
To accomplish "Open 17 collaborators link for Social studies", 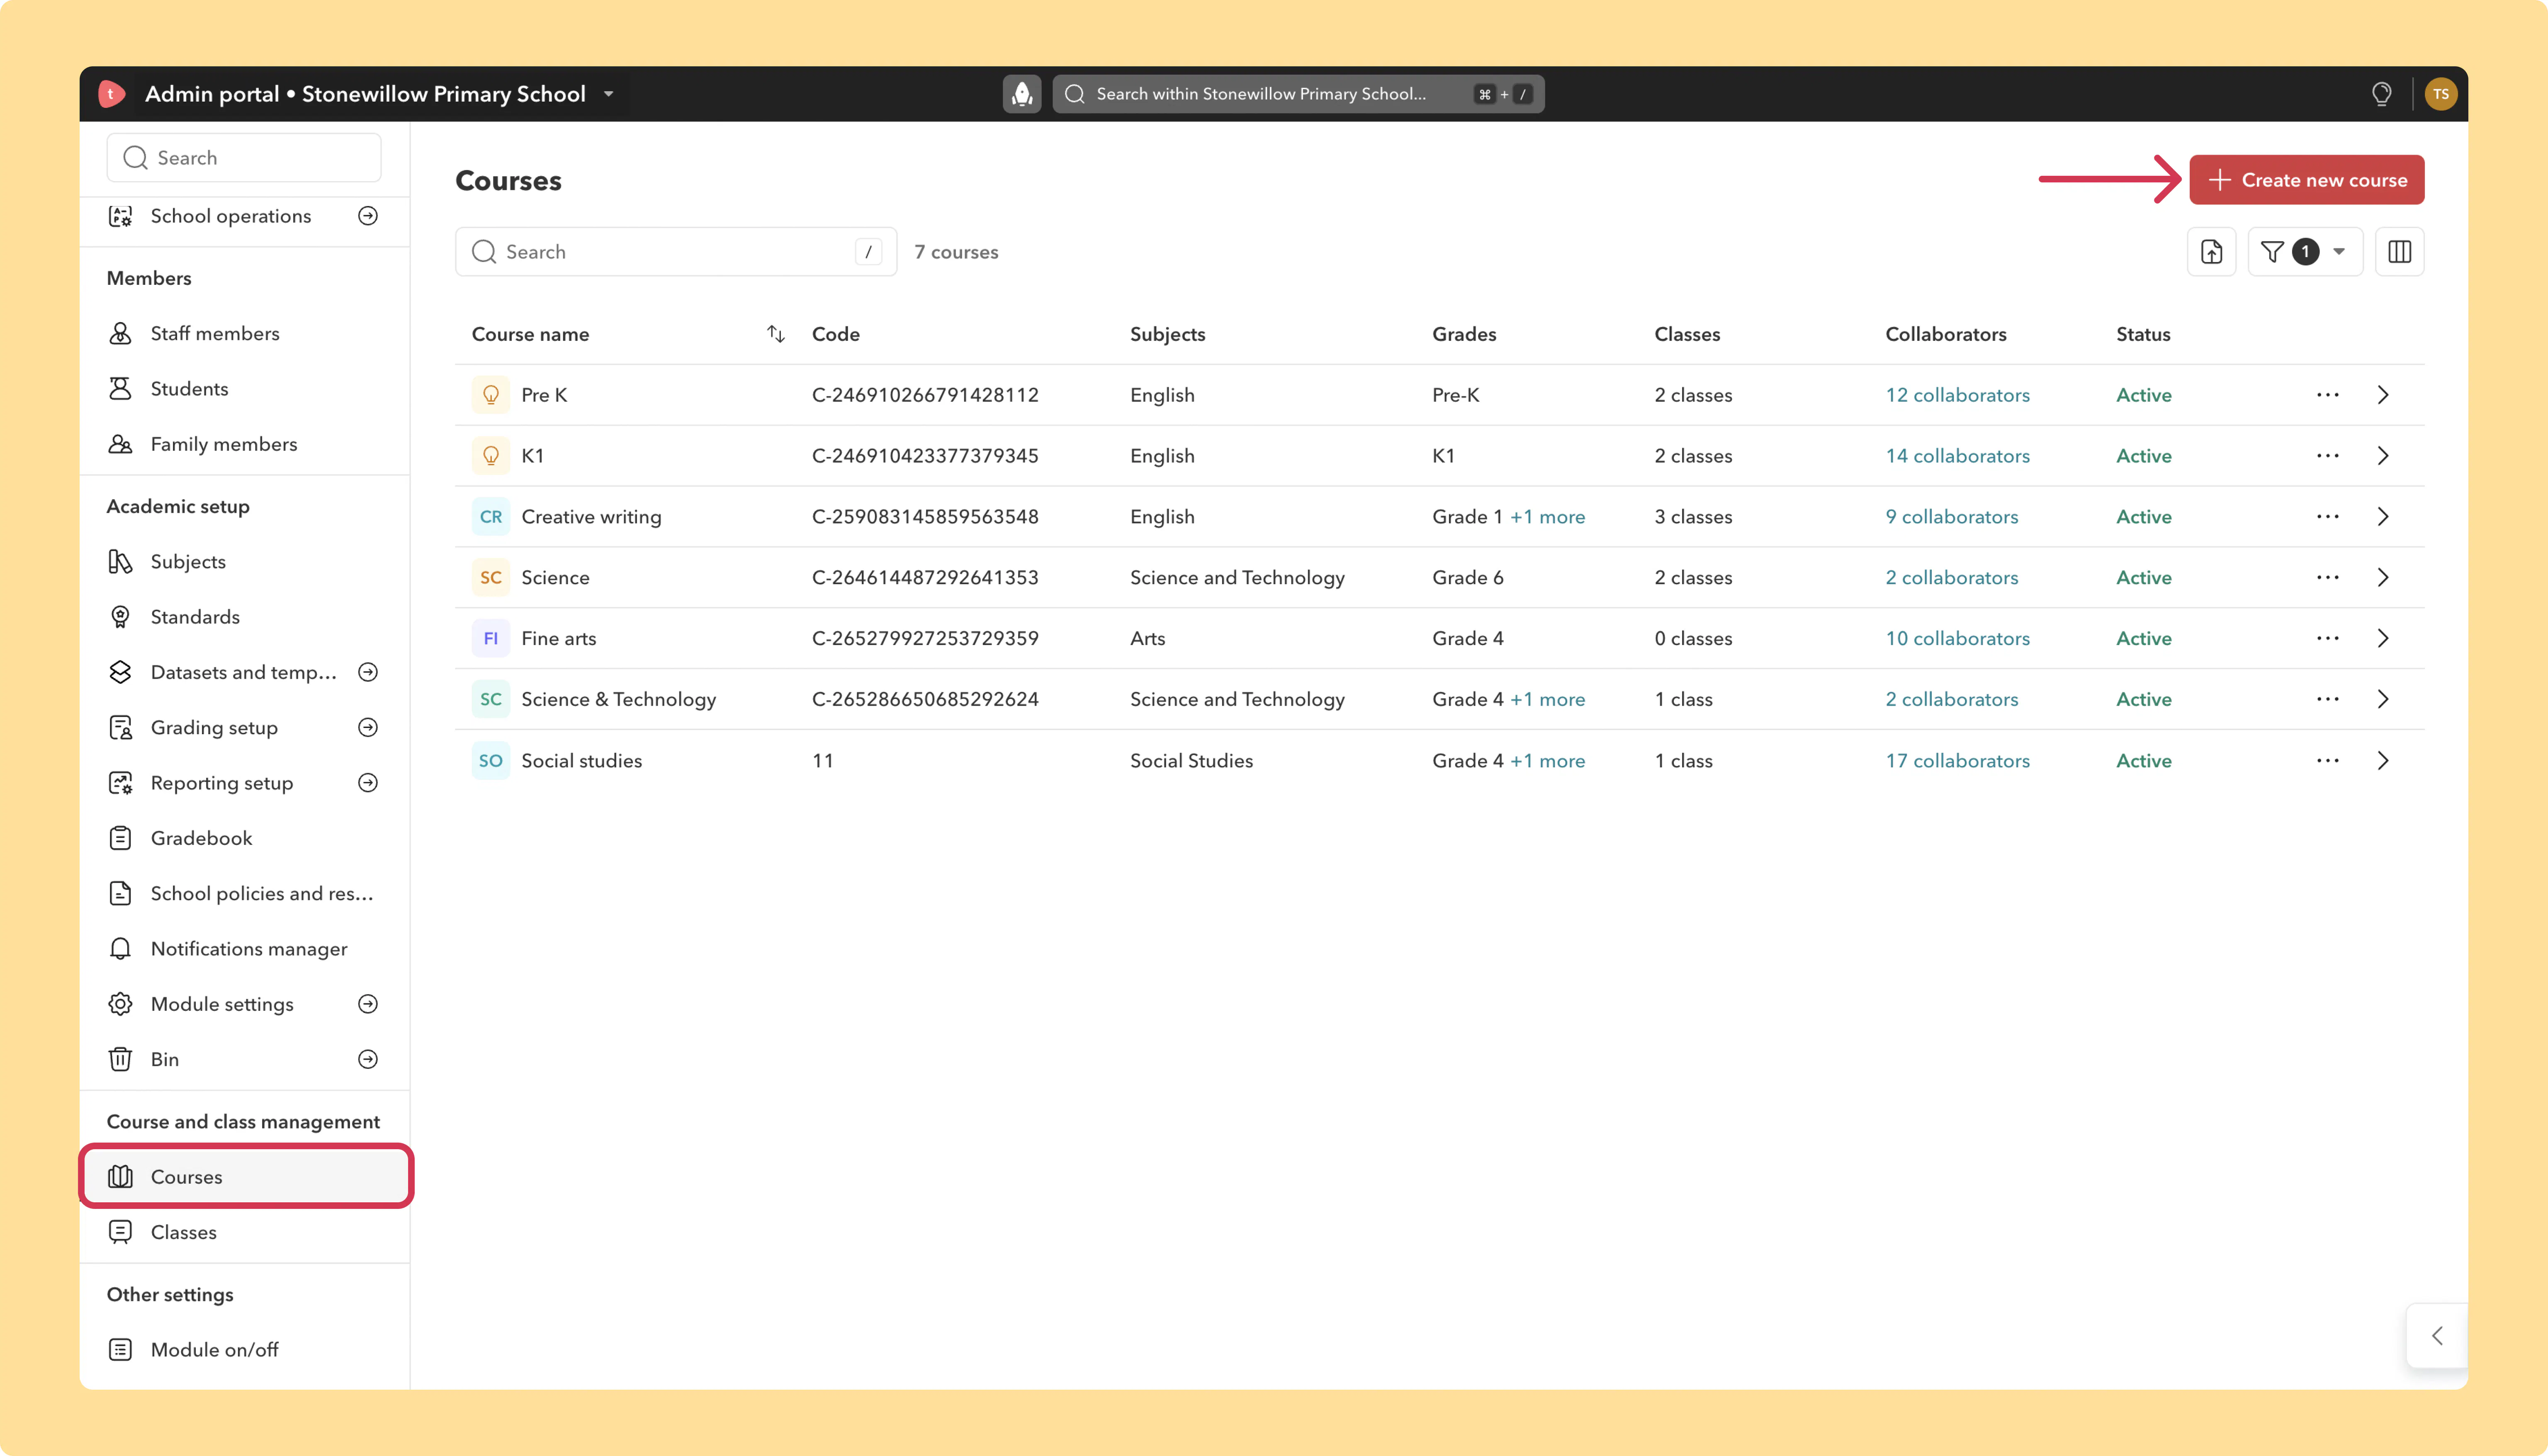I will tap(1957, 761).
